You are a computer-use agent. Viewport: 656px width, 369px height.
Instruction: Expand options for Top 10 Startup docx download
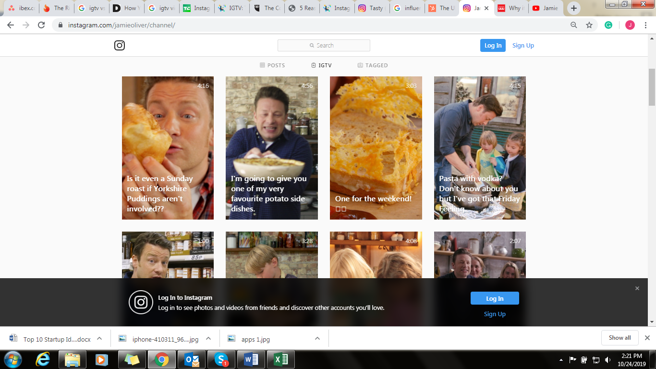[x=99, y=338]
